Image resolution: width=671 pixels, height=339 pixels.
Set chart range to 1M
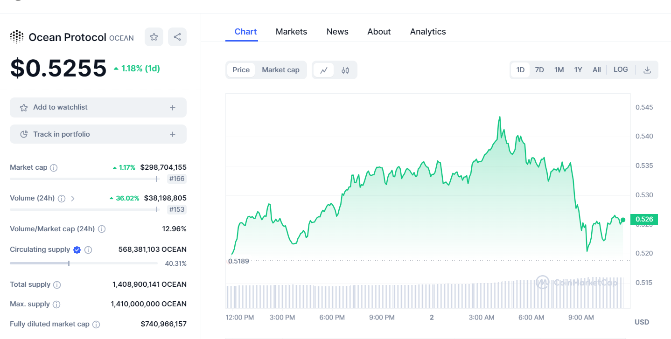[x=559, y=70]
